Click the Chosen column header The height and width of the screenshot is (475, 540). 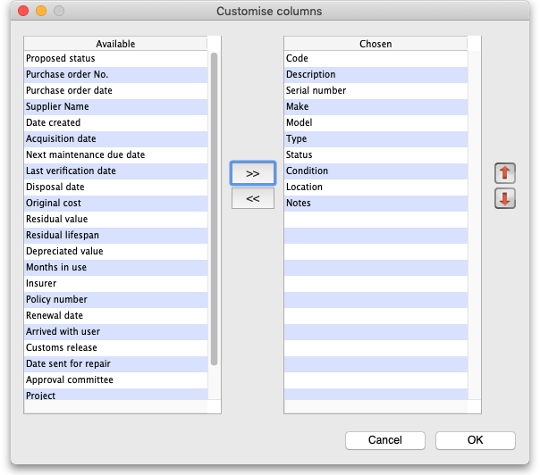[x=375, y=44]
